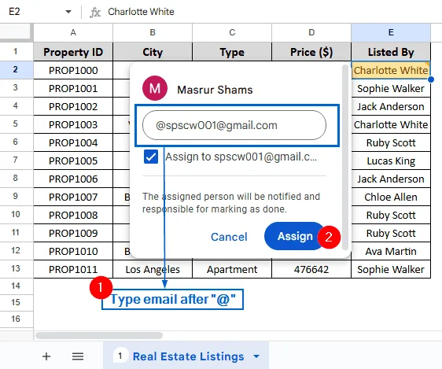This screenshot has width=442, height=369.
Task: Click the comment dialog vertical scrollbar
Action: pos(345,158)
